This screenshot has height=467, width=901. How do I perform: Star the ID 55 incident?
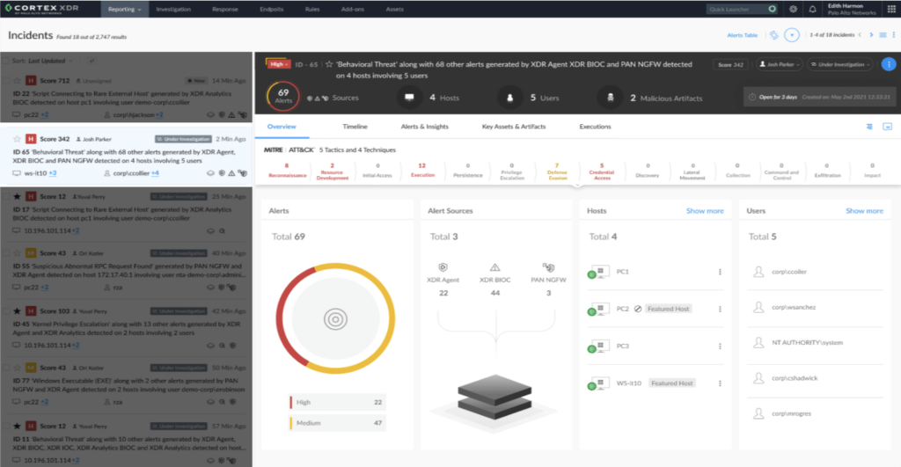[x=18, y=253]
